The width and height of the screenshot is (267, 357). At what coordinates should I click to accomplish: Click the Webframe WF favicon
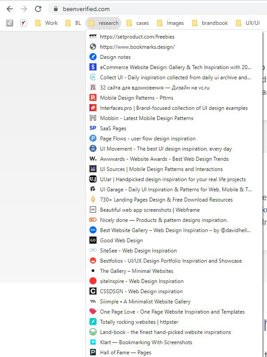(x=93, y=210)
